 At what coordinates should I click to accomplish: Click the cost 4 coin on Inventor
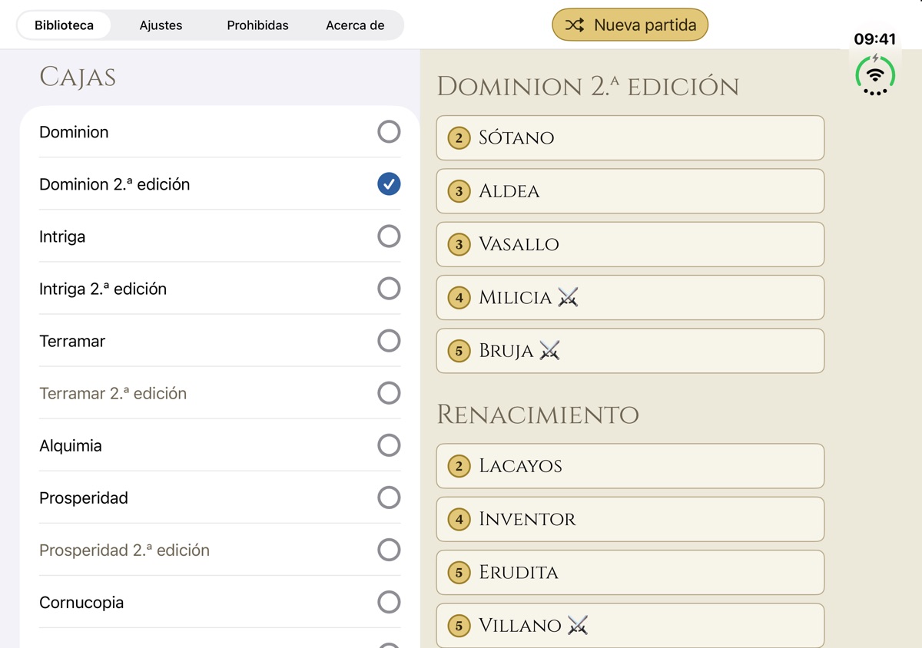459,520
